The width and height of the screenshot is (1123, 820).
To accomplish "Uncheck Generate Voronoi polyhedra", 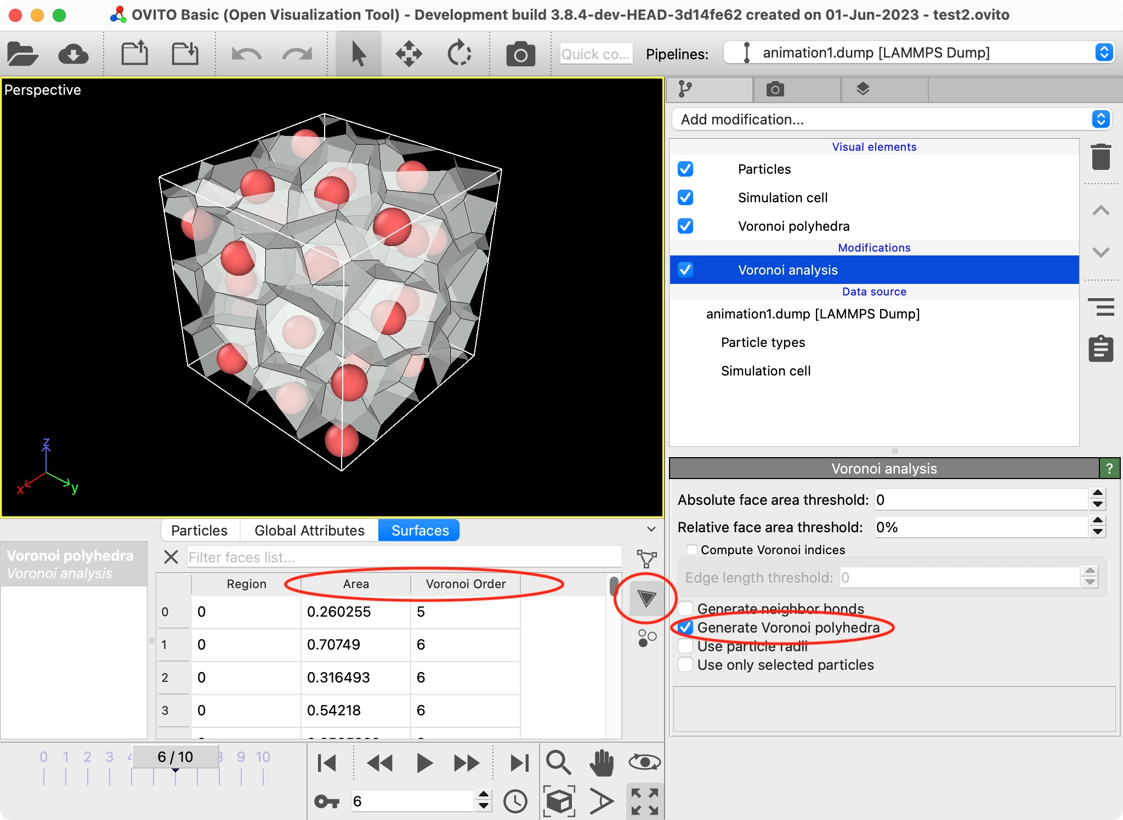I will coord(685,628).
